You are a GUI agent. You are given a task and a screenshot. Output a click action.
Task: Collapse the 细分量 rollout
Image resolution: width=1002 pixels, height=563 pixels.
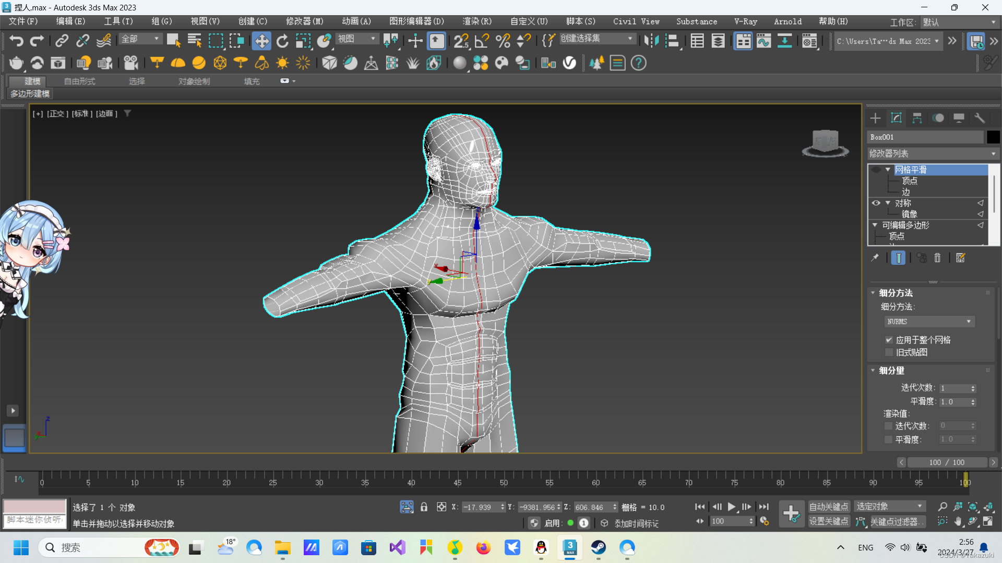(891, 371)
